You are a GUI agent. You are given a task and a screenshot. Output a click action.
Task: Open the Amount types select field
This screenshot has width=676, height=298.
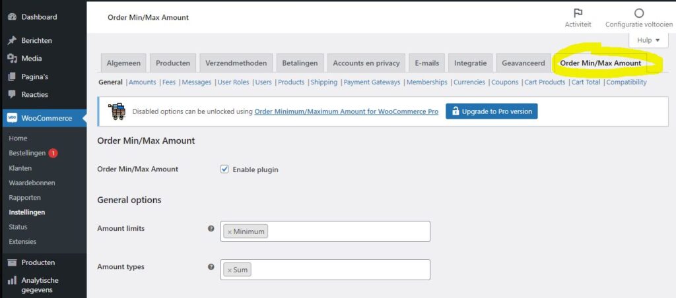point(325,270)
